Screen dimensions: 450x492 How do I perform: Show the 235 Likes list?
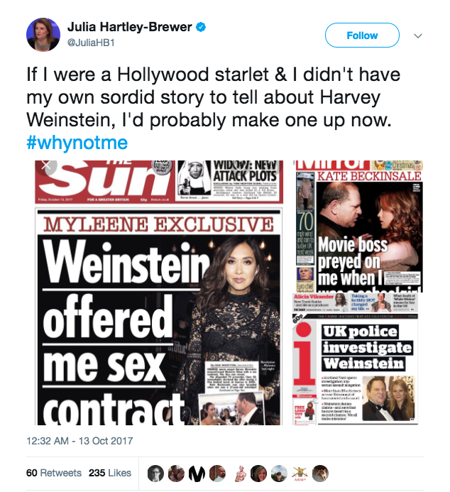tap(110, 473)
